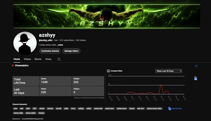
Task: Click the capitalized Anime keyword tag
Action: click(x=132, y=109)
